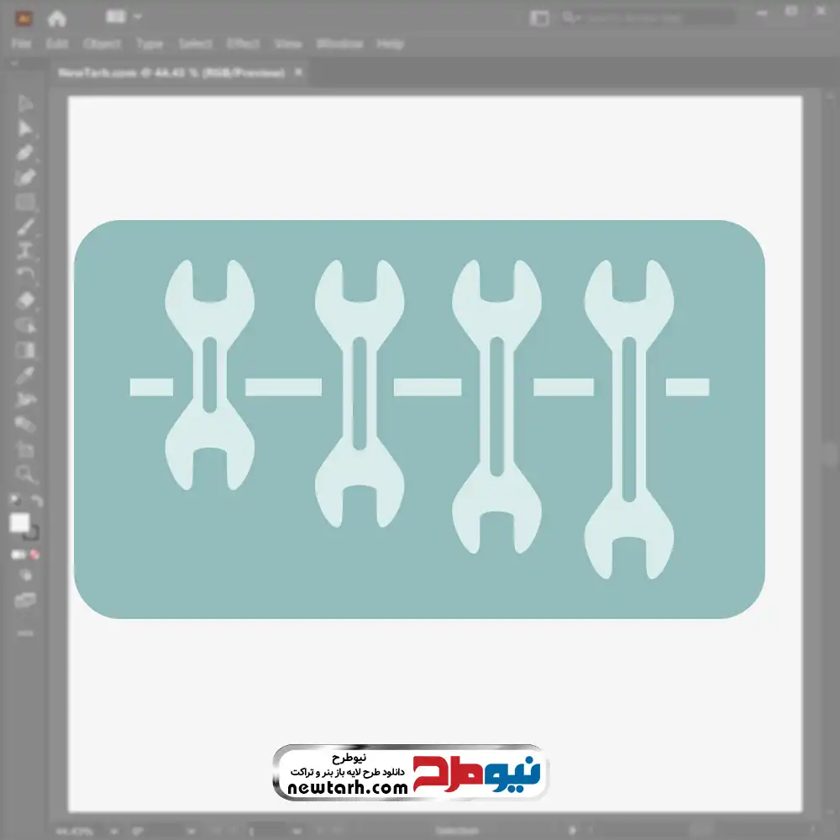This screenshot has width=840, height=840.
Task: Open the Object menu
Action: tap(100, 44)
